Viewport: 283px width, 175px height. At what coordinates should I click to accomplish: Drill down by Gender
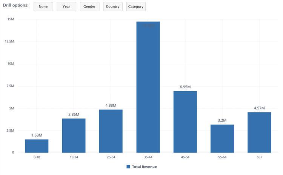(89, 7)
